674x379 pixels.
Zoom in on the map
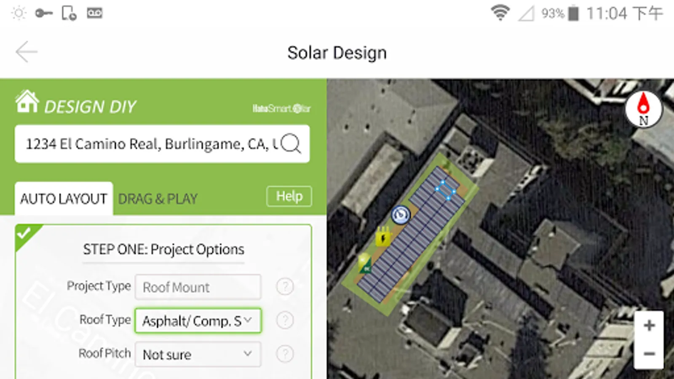[649, 326]
